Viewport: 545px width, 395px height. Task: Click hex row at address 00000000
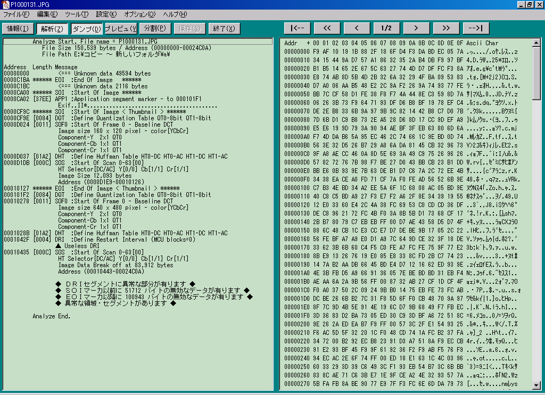click(x=401, y=52)
